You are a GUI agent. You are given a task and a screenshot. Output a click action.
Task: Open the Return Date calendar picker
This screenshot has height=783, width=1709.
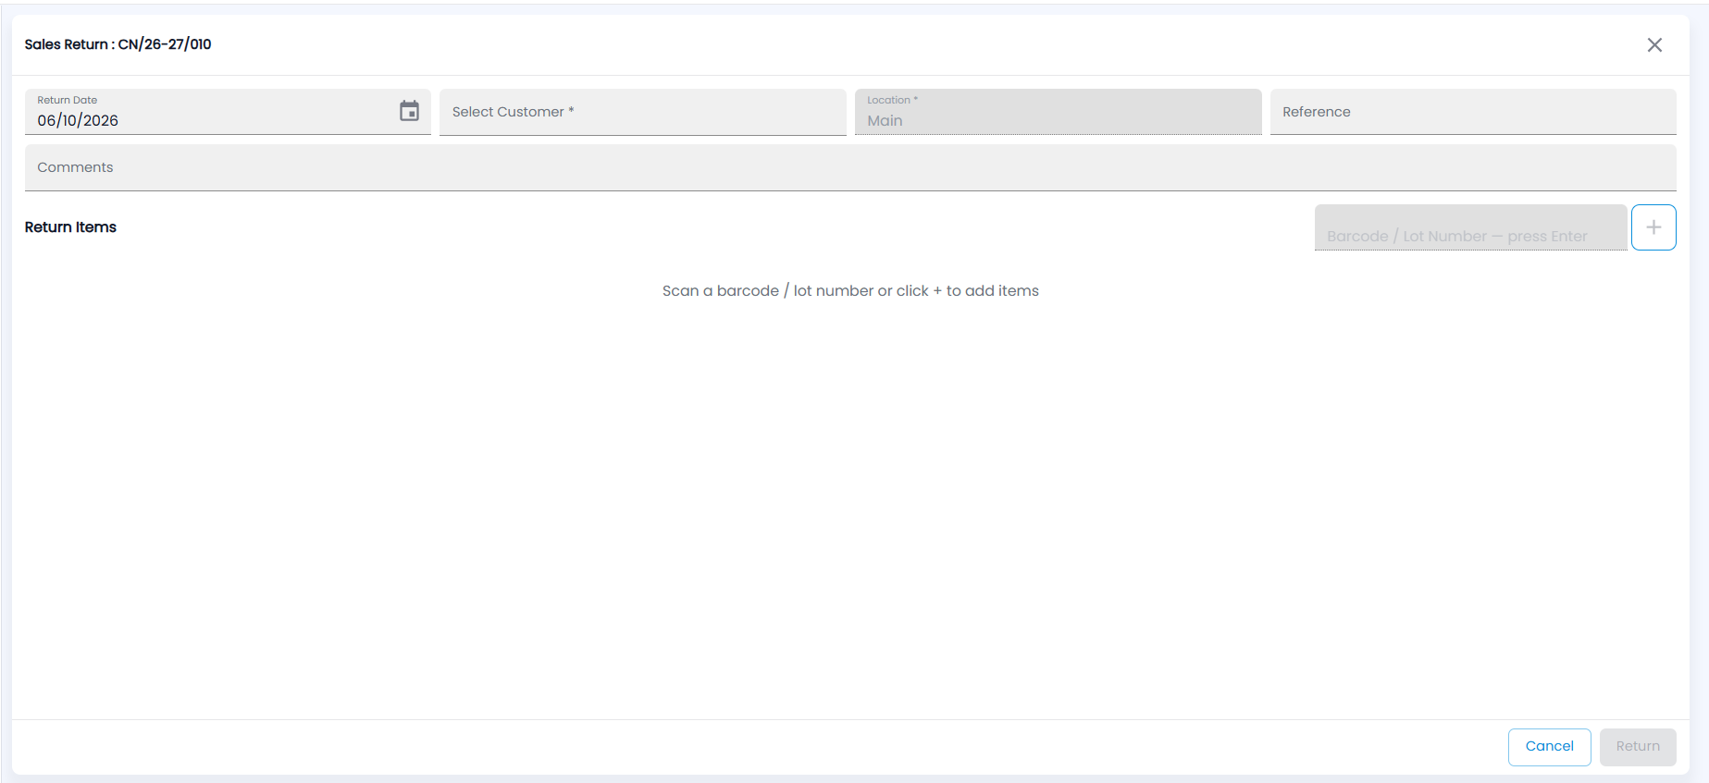(409, 111)
